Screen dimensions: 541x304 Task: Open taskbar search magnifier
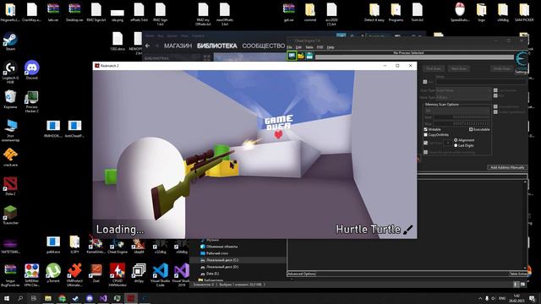coord(20,298)
